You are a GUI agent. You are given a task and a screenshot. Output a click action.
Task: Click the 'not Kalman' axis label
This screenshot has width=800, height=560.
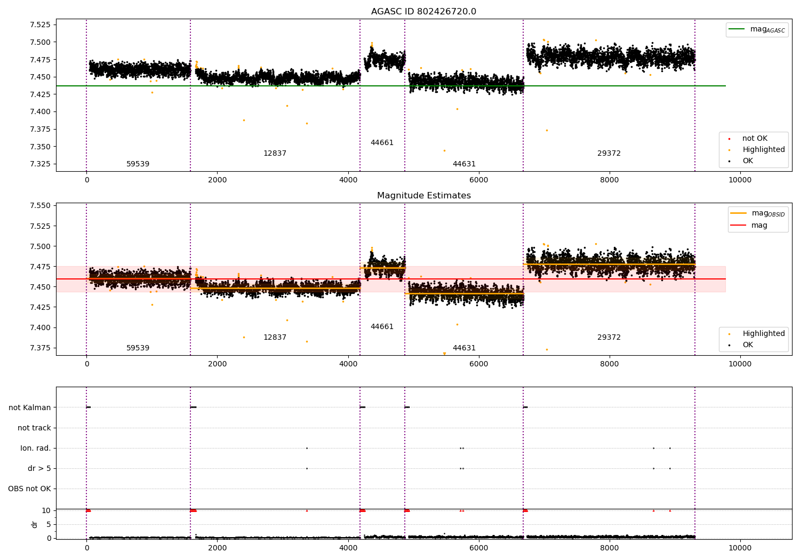tap(30, 408)
